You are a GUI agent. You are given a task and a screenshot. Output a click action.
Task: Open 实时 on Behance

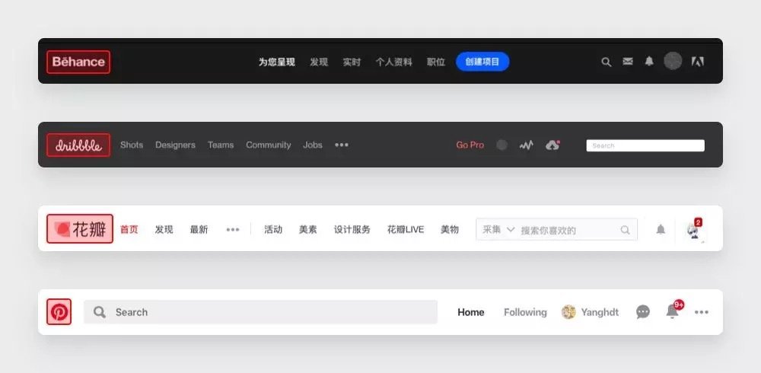point(352,62)
